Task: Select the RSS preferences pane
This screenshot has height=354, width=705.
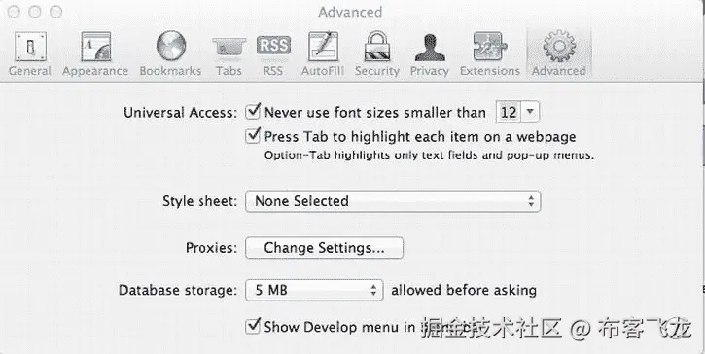Action: (273, 53)
